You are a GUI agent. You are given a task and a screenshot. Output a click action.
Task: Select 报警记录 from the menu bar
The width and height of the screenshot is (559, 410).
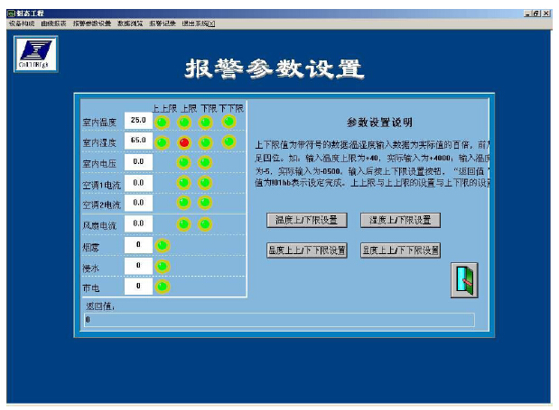click(x=163, y=23)
